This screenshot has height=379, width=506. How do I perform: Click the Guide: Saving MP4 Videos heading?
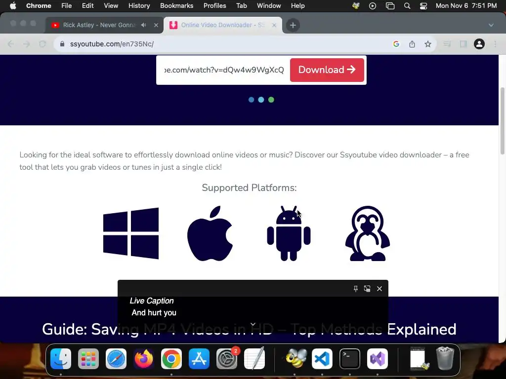pyautogui.click(x=249, y=329)
